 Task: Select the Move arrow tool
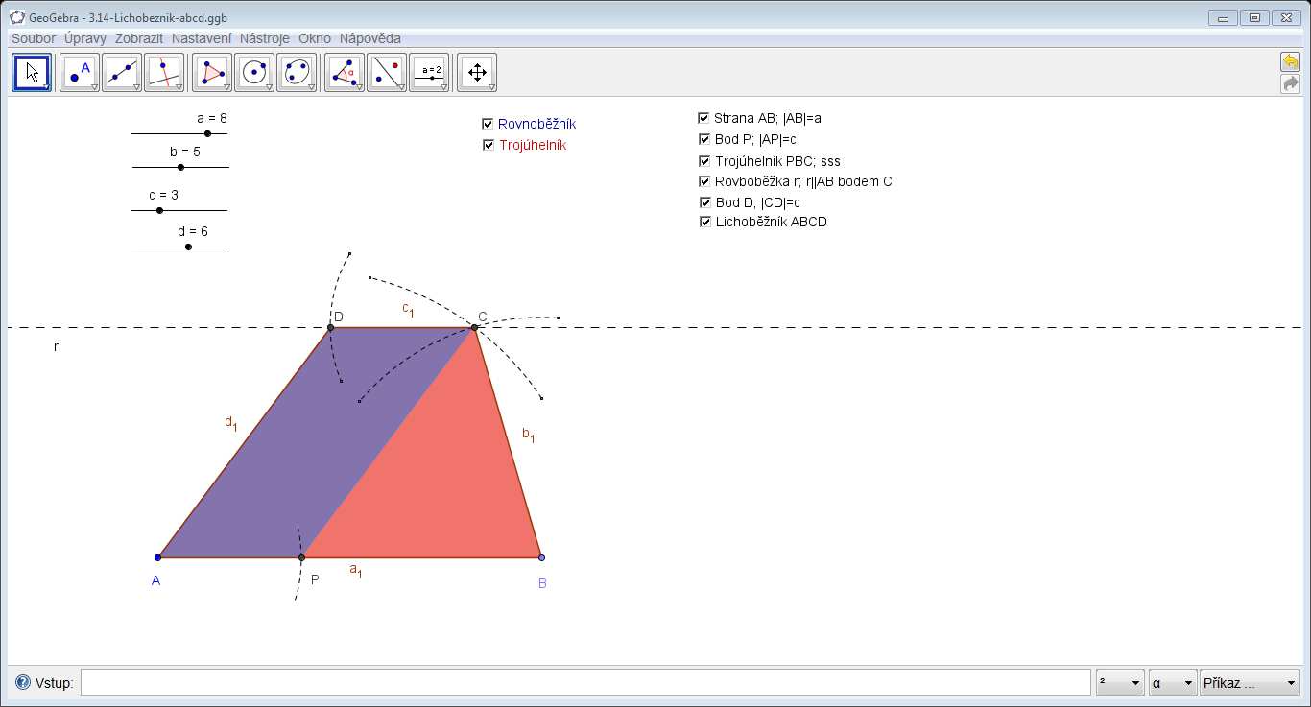point(32,72)
